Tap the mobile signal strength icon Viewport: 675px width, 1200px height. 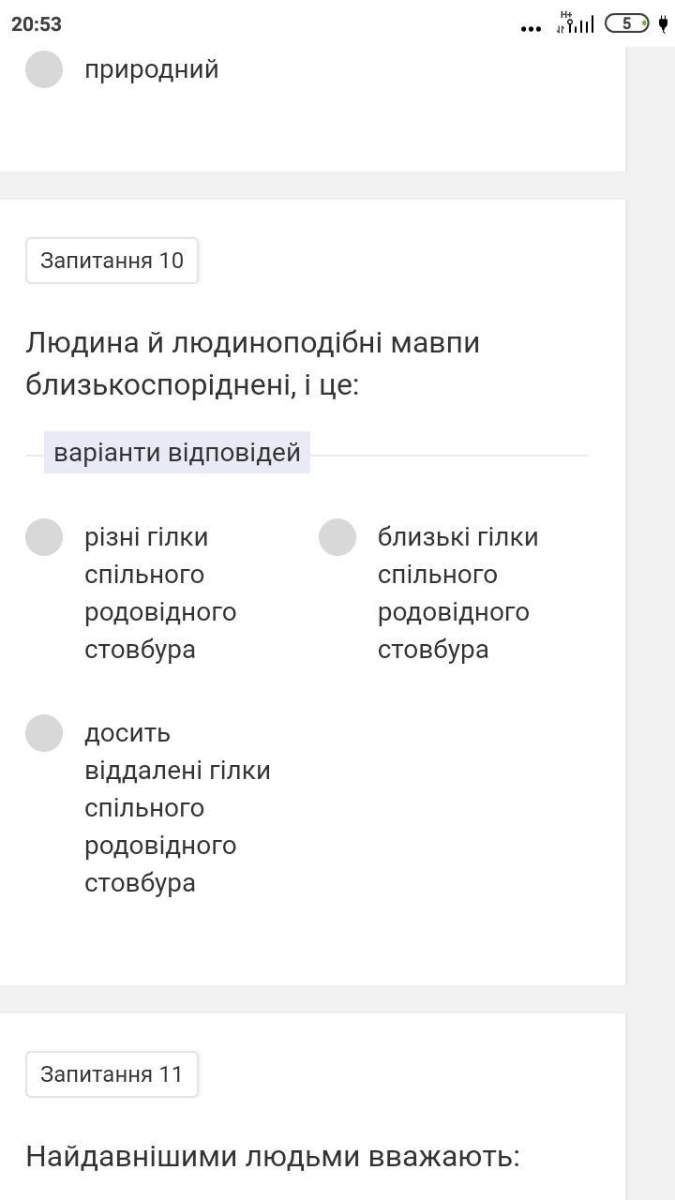coord(582,25)
